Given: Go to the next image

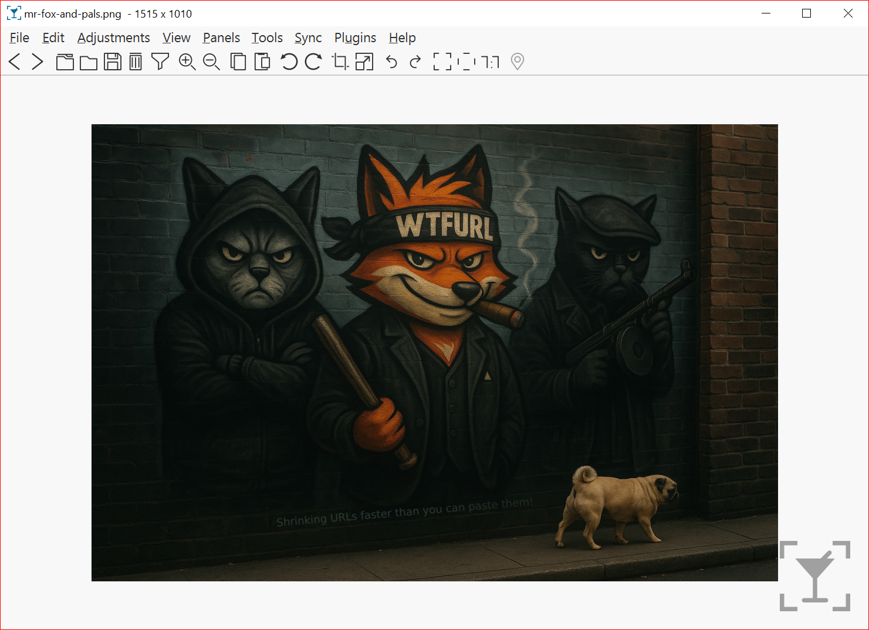Looking at the screenshot, I should tap(37, 62).
